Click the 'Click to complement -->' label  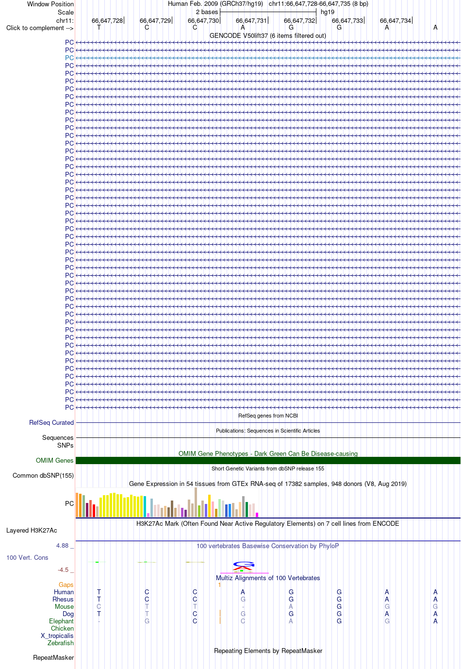(40, 28)
